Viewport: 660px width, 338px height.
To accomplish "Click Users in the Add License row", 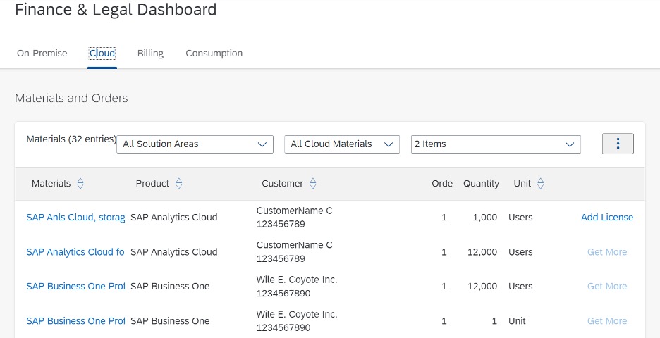I will 520,218.
